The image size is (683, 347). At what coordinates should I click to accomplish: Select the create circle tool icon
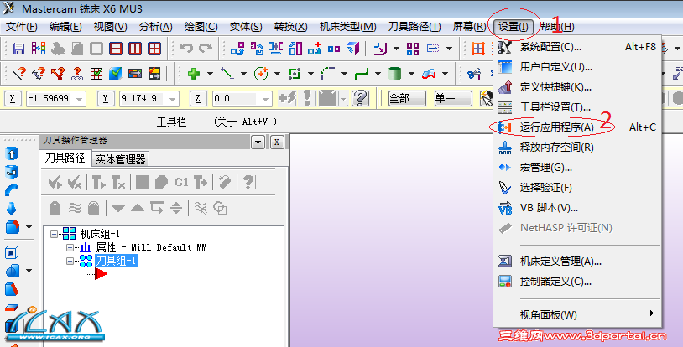(x=260, y=74)
